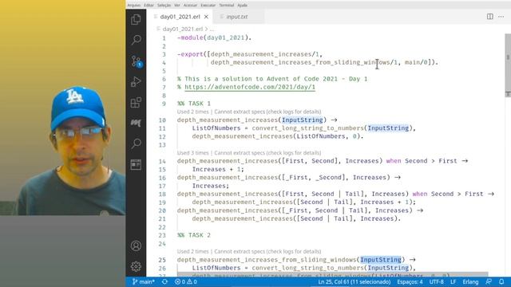
Task: Open the panel-layout icon in activity bar
Action: point(136,165)
